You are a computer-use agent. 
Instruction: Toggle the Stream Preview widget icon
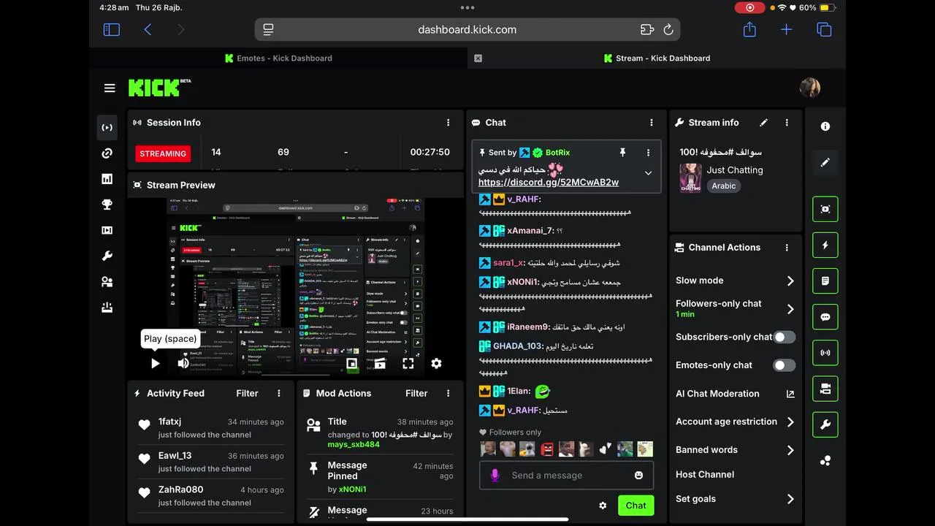click(825, 209)
